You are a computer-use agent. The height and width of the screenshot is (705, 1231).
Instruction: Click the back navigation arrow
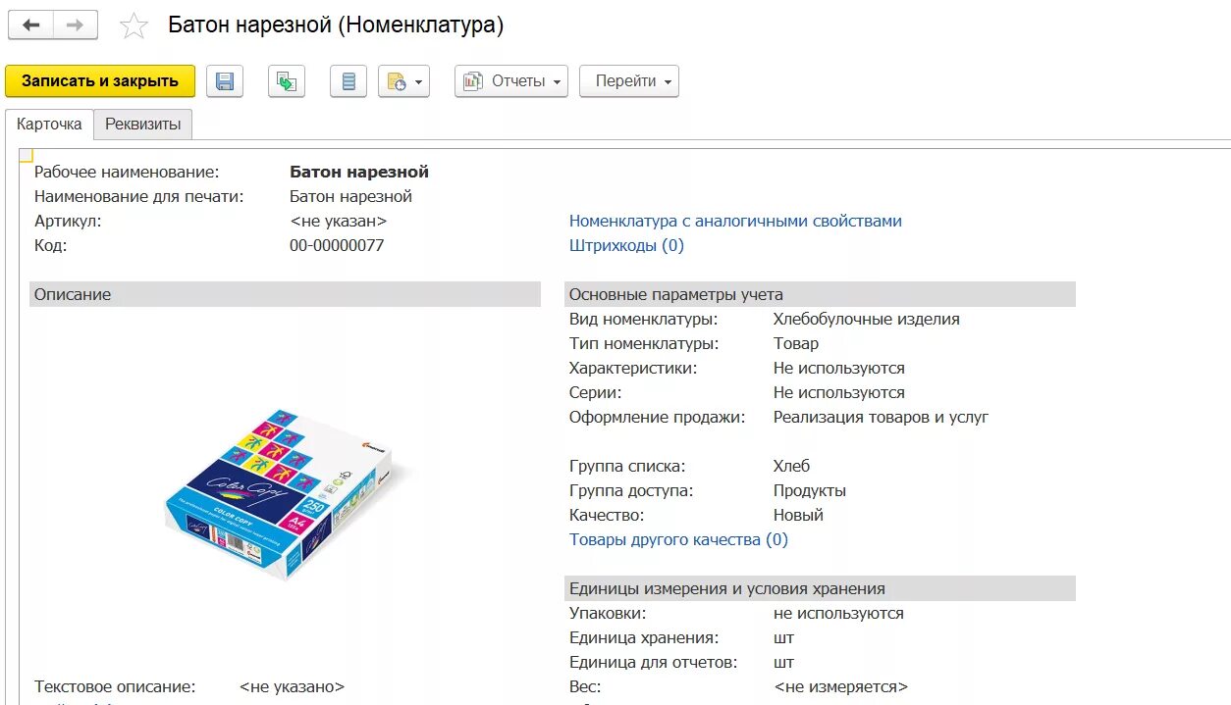[x=31, y=25]
